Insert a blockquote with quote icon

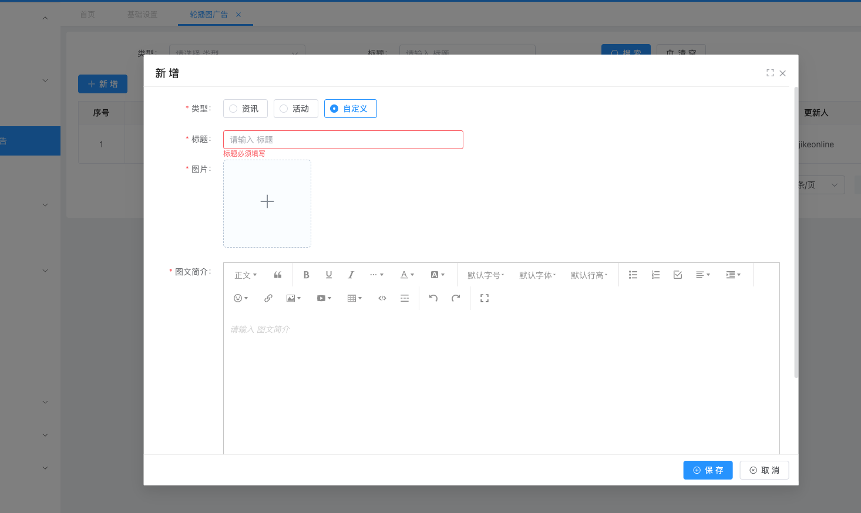[278, 275]
